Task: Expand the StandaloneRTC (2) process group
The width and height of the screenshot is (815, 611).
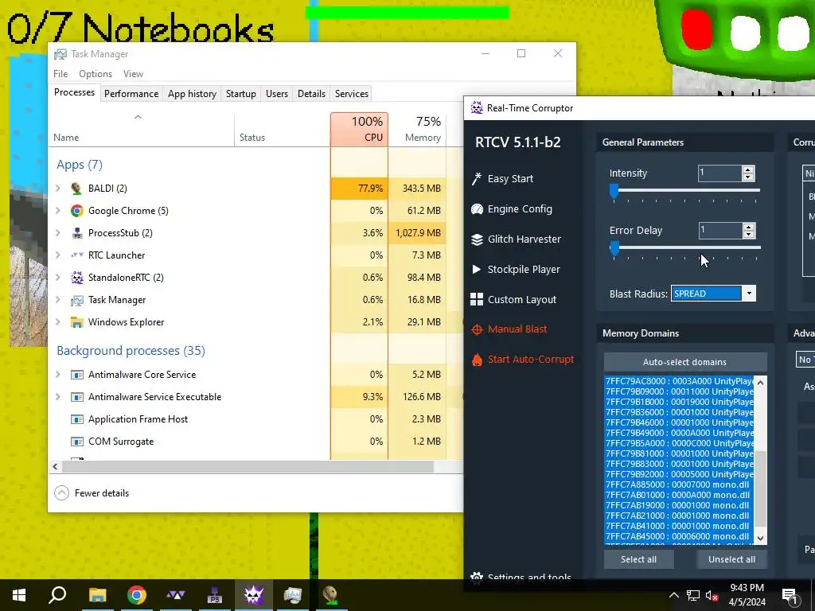Action: point(58,278)
